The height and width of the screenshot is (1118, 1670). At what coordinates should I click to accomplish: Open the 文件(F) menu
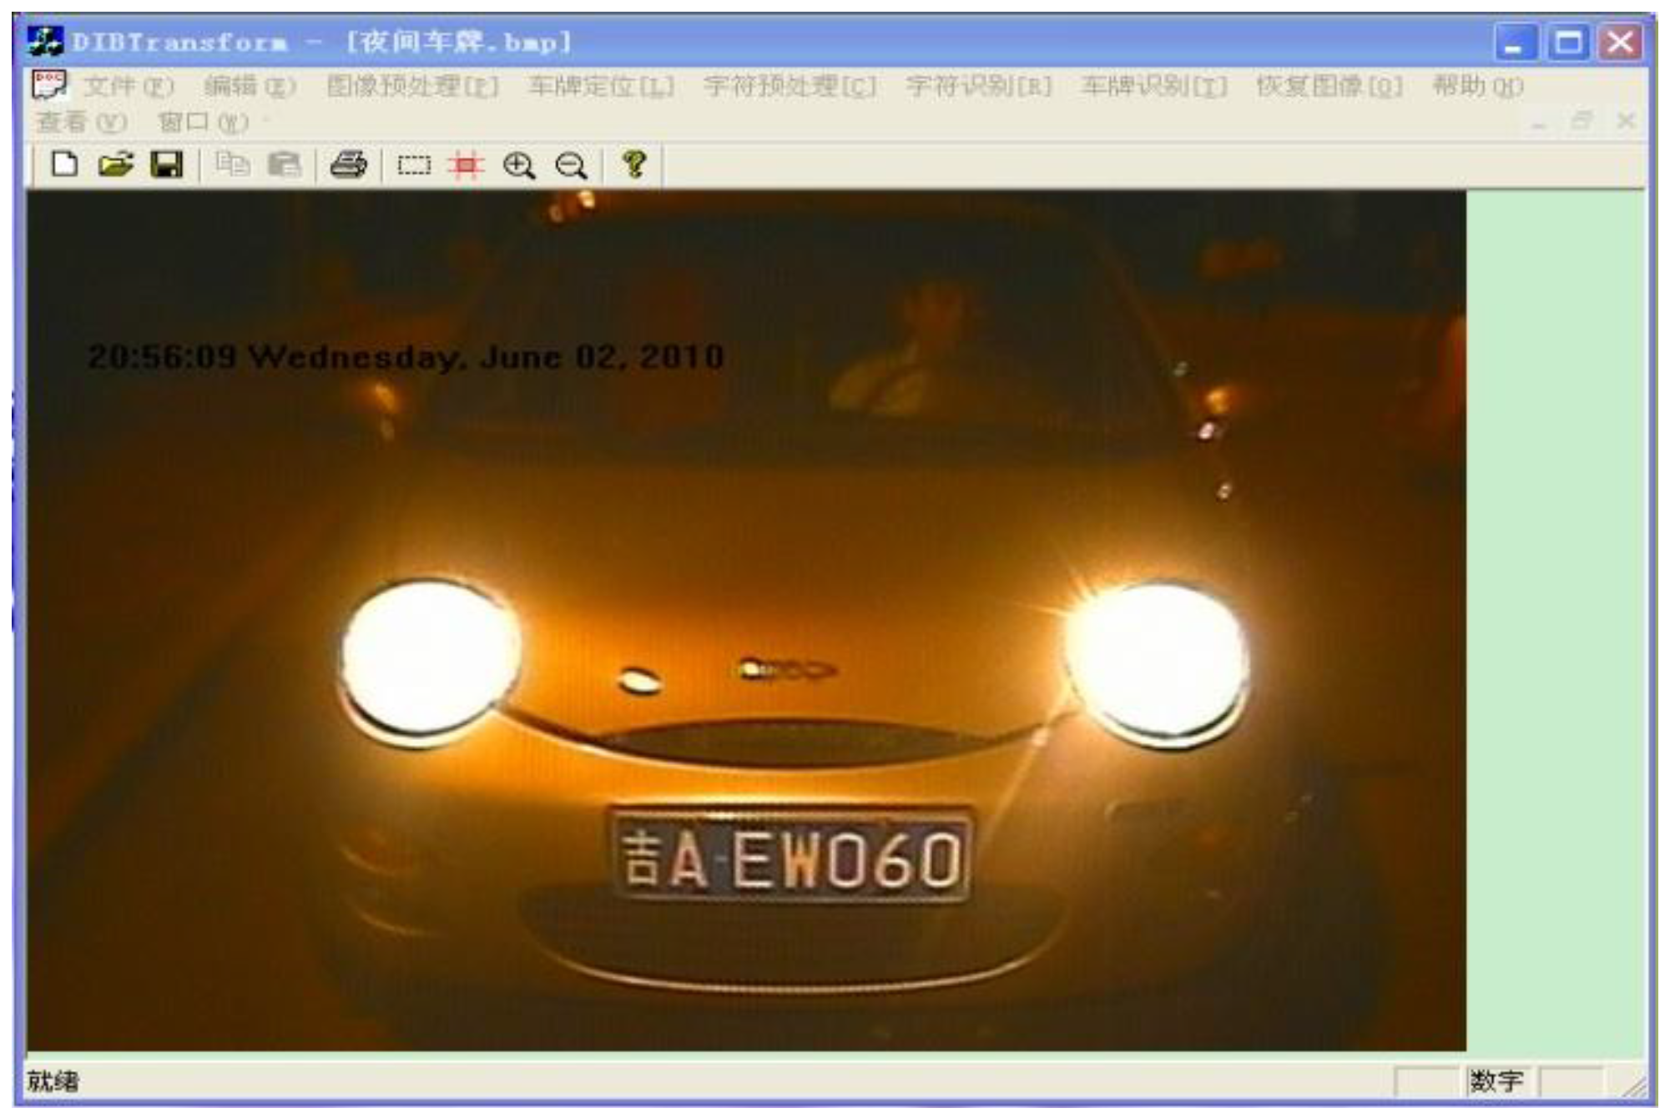pos(129,86)
